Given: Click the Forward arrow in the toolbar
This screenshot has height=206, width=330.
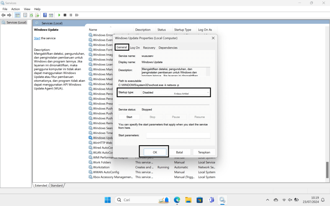Looking at the screenshot, I should pos(9,15).
